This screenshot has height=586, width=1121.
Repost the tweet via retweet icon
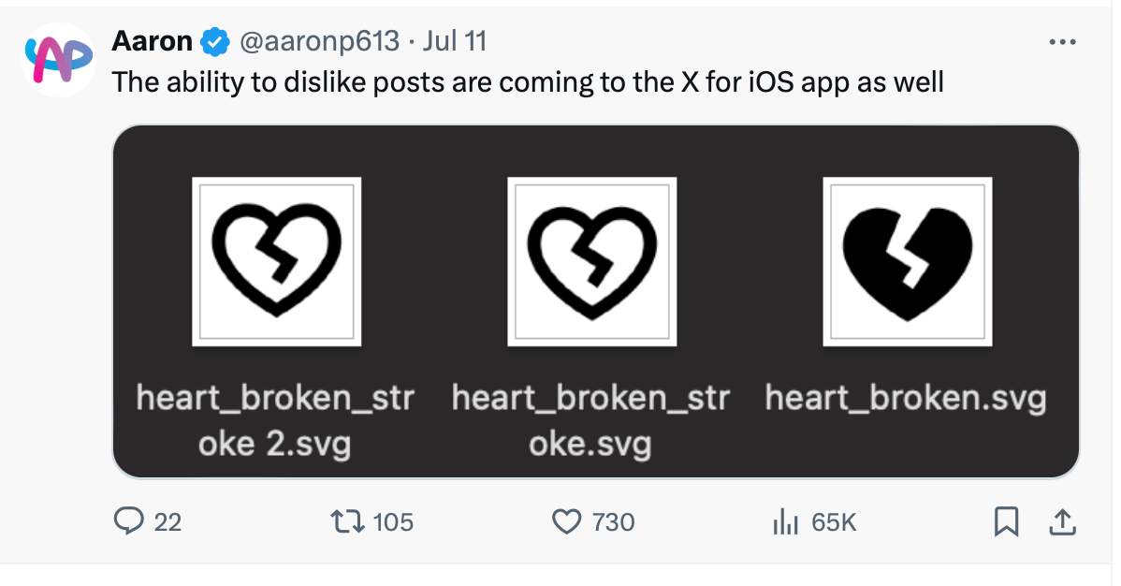(x=347, y=520)
